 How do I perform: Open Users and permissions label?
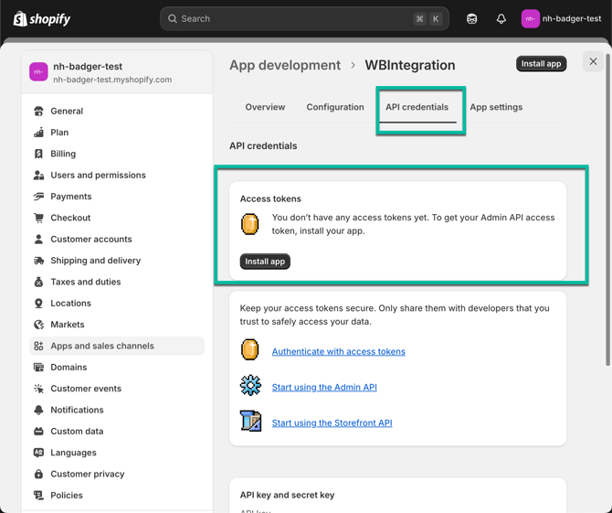(98, 175)
